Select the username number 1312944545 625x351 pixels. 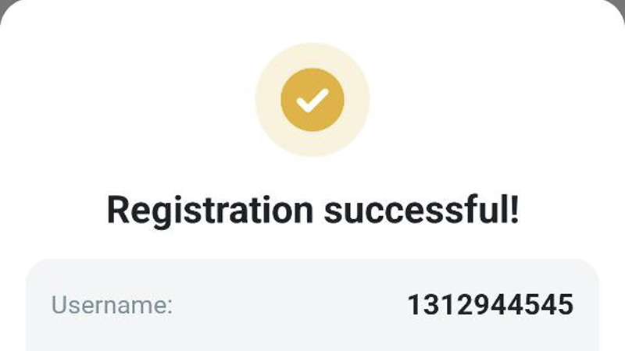[490, 305]
